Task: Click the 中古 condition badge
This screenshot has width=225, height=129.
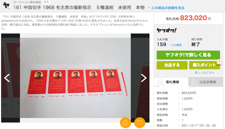Action: pyautogui.click(x=46, y=2)
